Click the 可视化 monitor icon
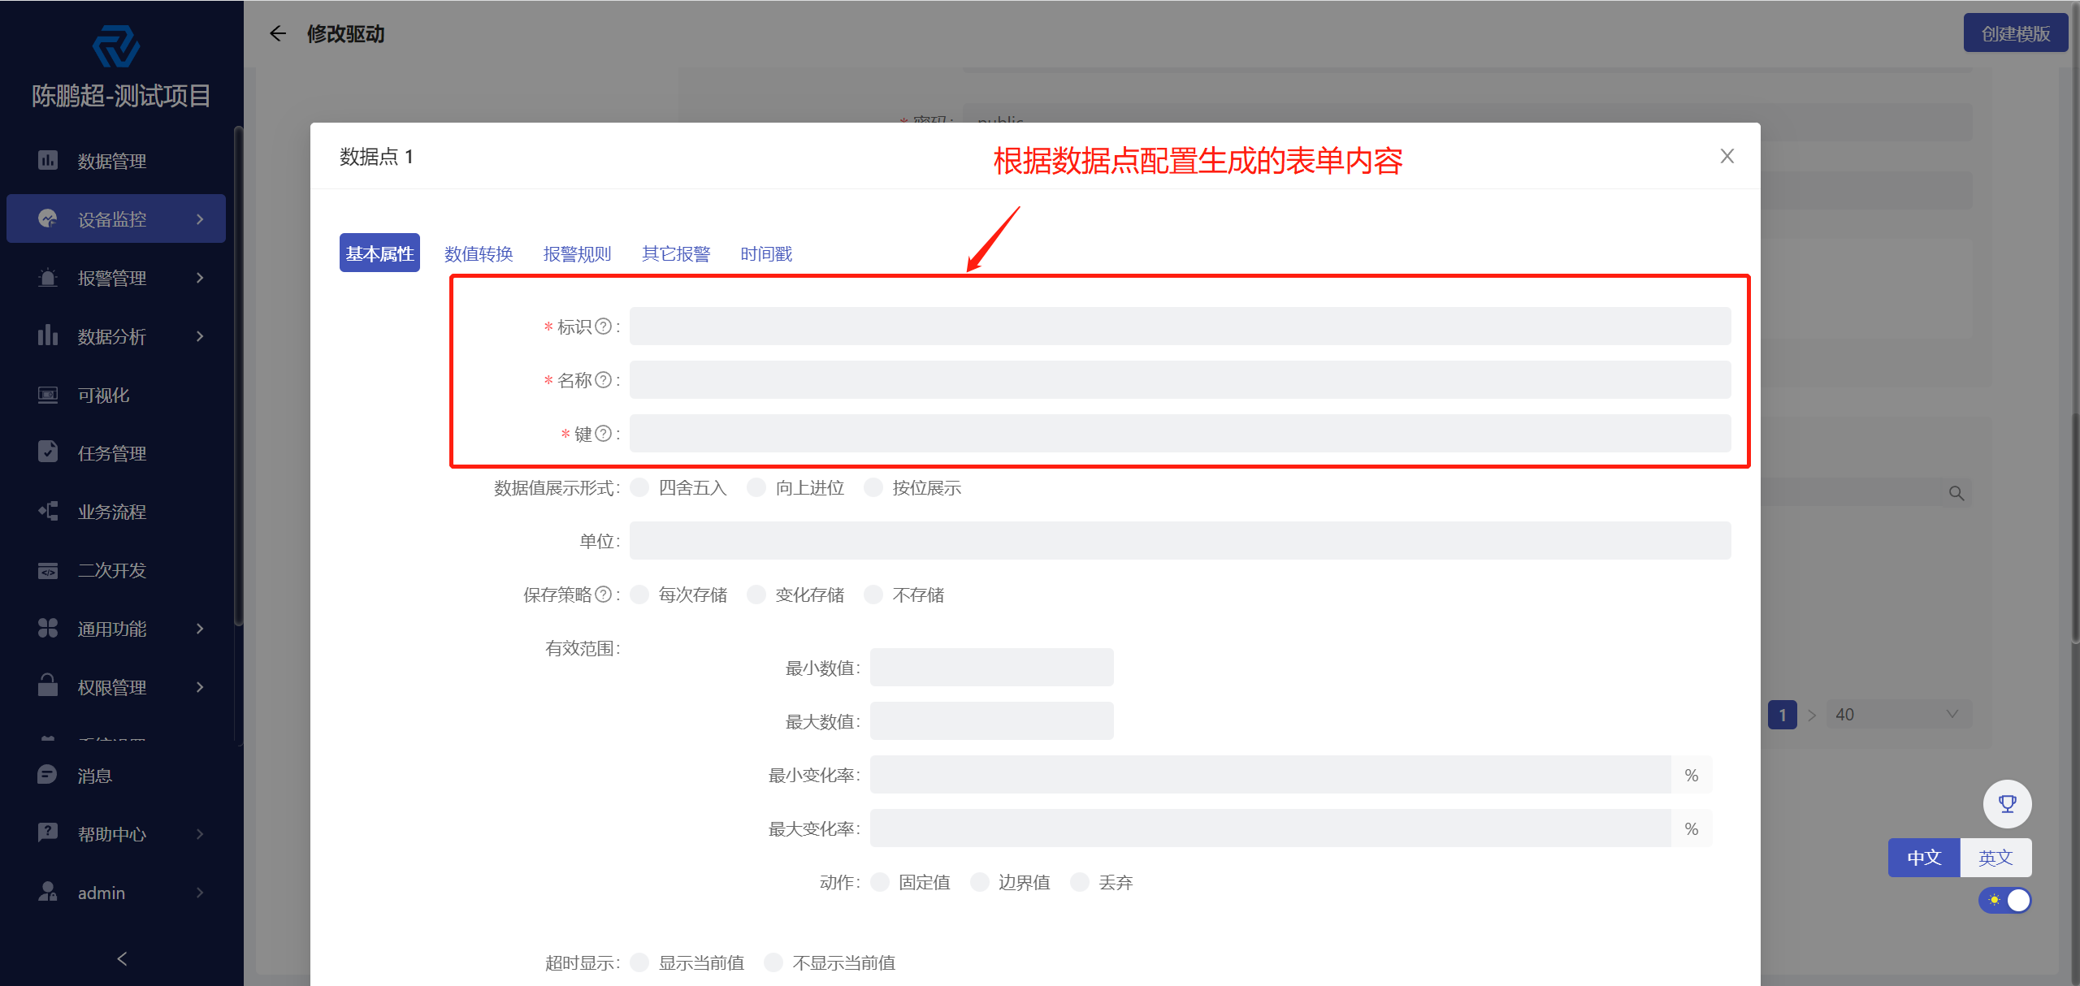2080x986 pixels. (x=48, y=395)
